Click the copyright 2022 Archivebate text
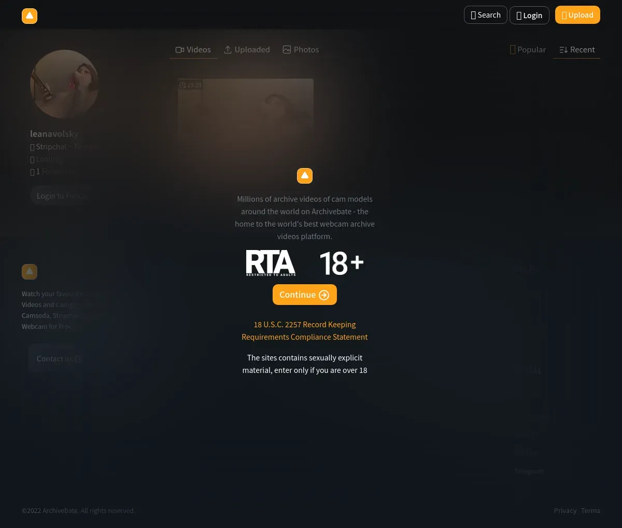This screenshot has height=528, width=622. click(x=78, y=510)
